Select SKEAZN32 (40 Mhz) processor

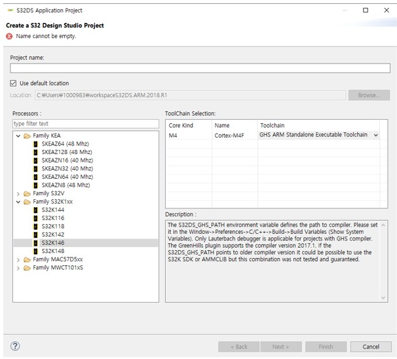(x=67, y=168)
